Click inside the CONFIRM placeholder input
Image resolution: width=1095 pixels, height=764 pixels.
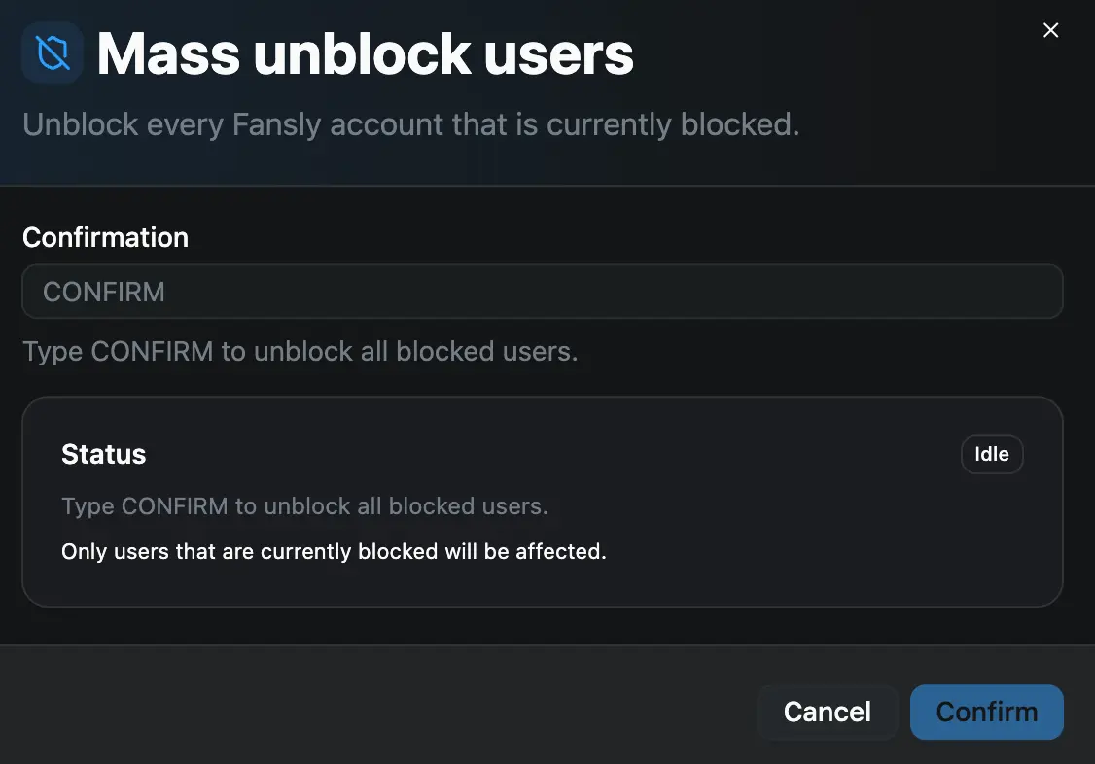pos(543,291)
